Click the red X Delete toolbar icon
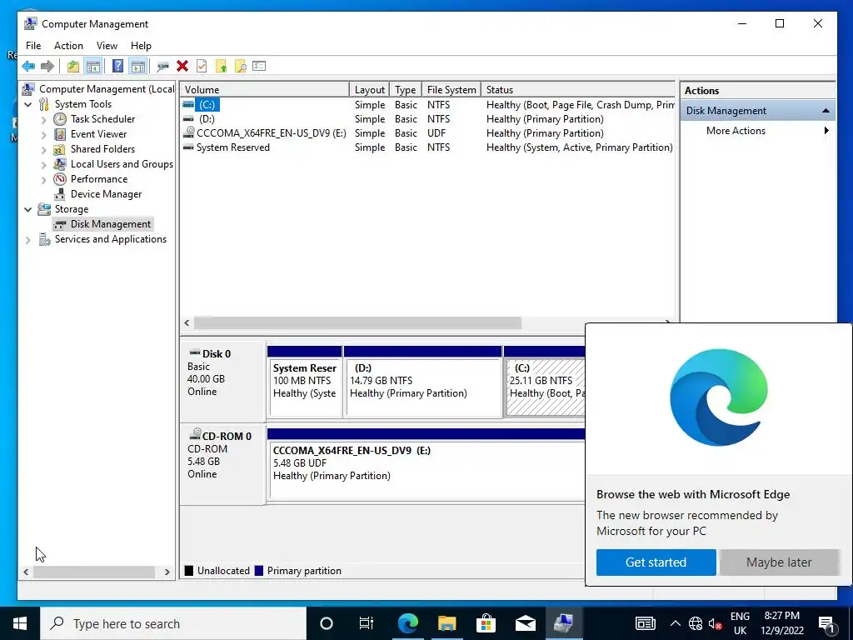The image size is (853, 640). coord(182,67)
